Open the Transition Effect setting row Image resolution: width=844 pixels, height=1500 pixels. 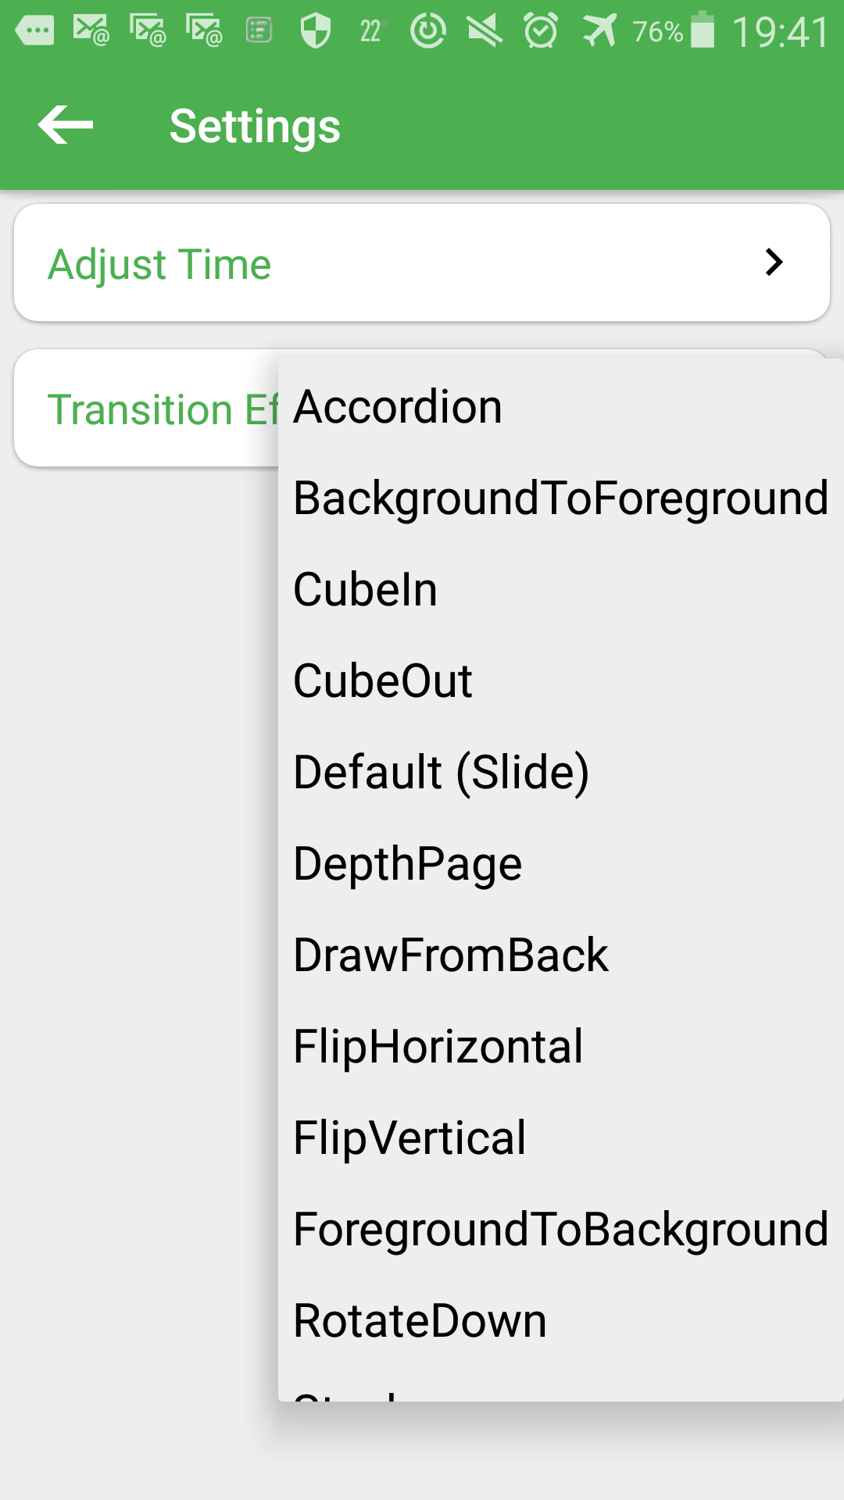tap(147, 408)
